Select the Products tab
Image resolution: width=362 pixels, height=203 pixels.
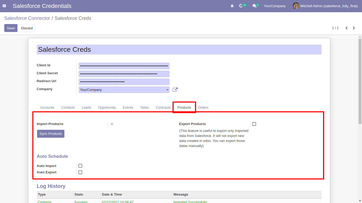coord(184,108)
